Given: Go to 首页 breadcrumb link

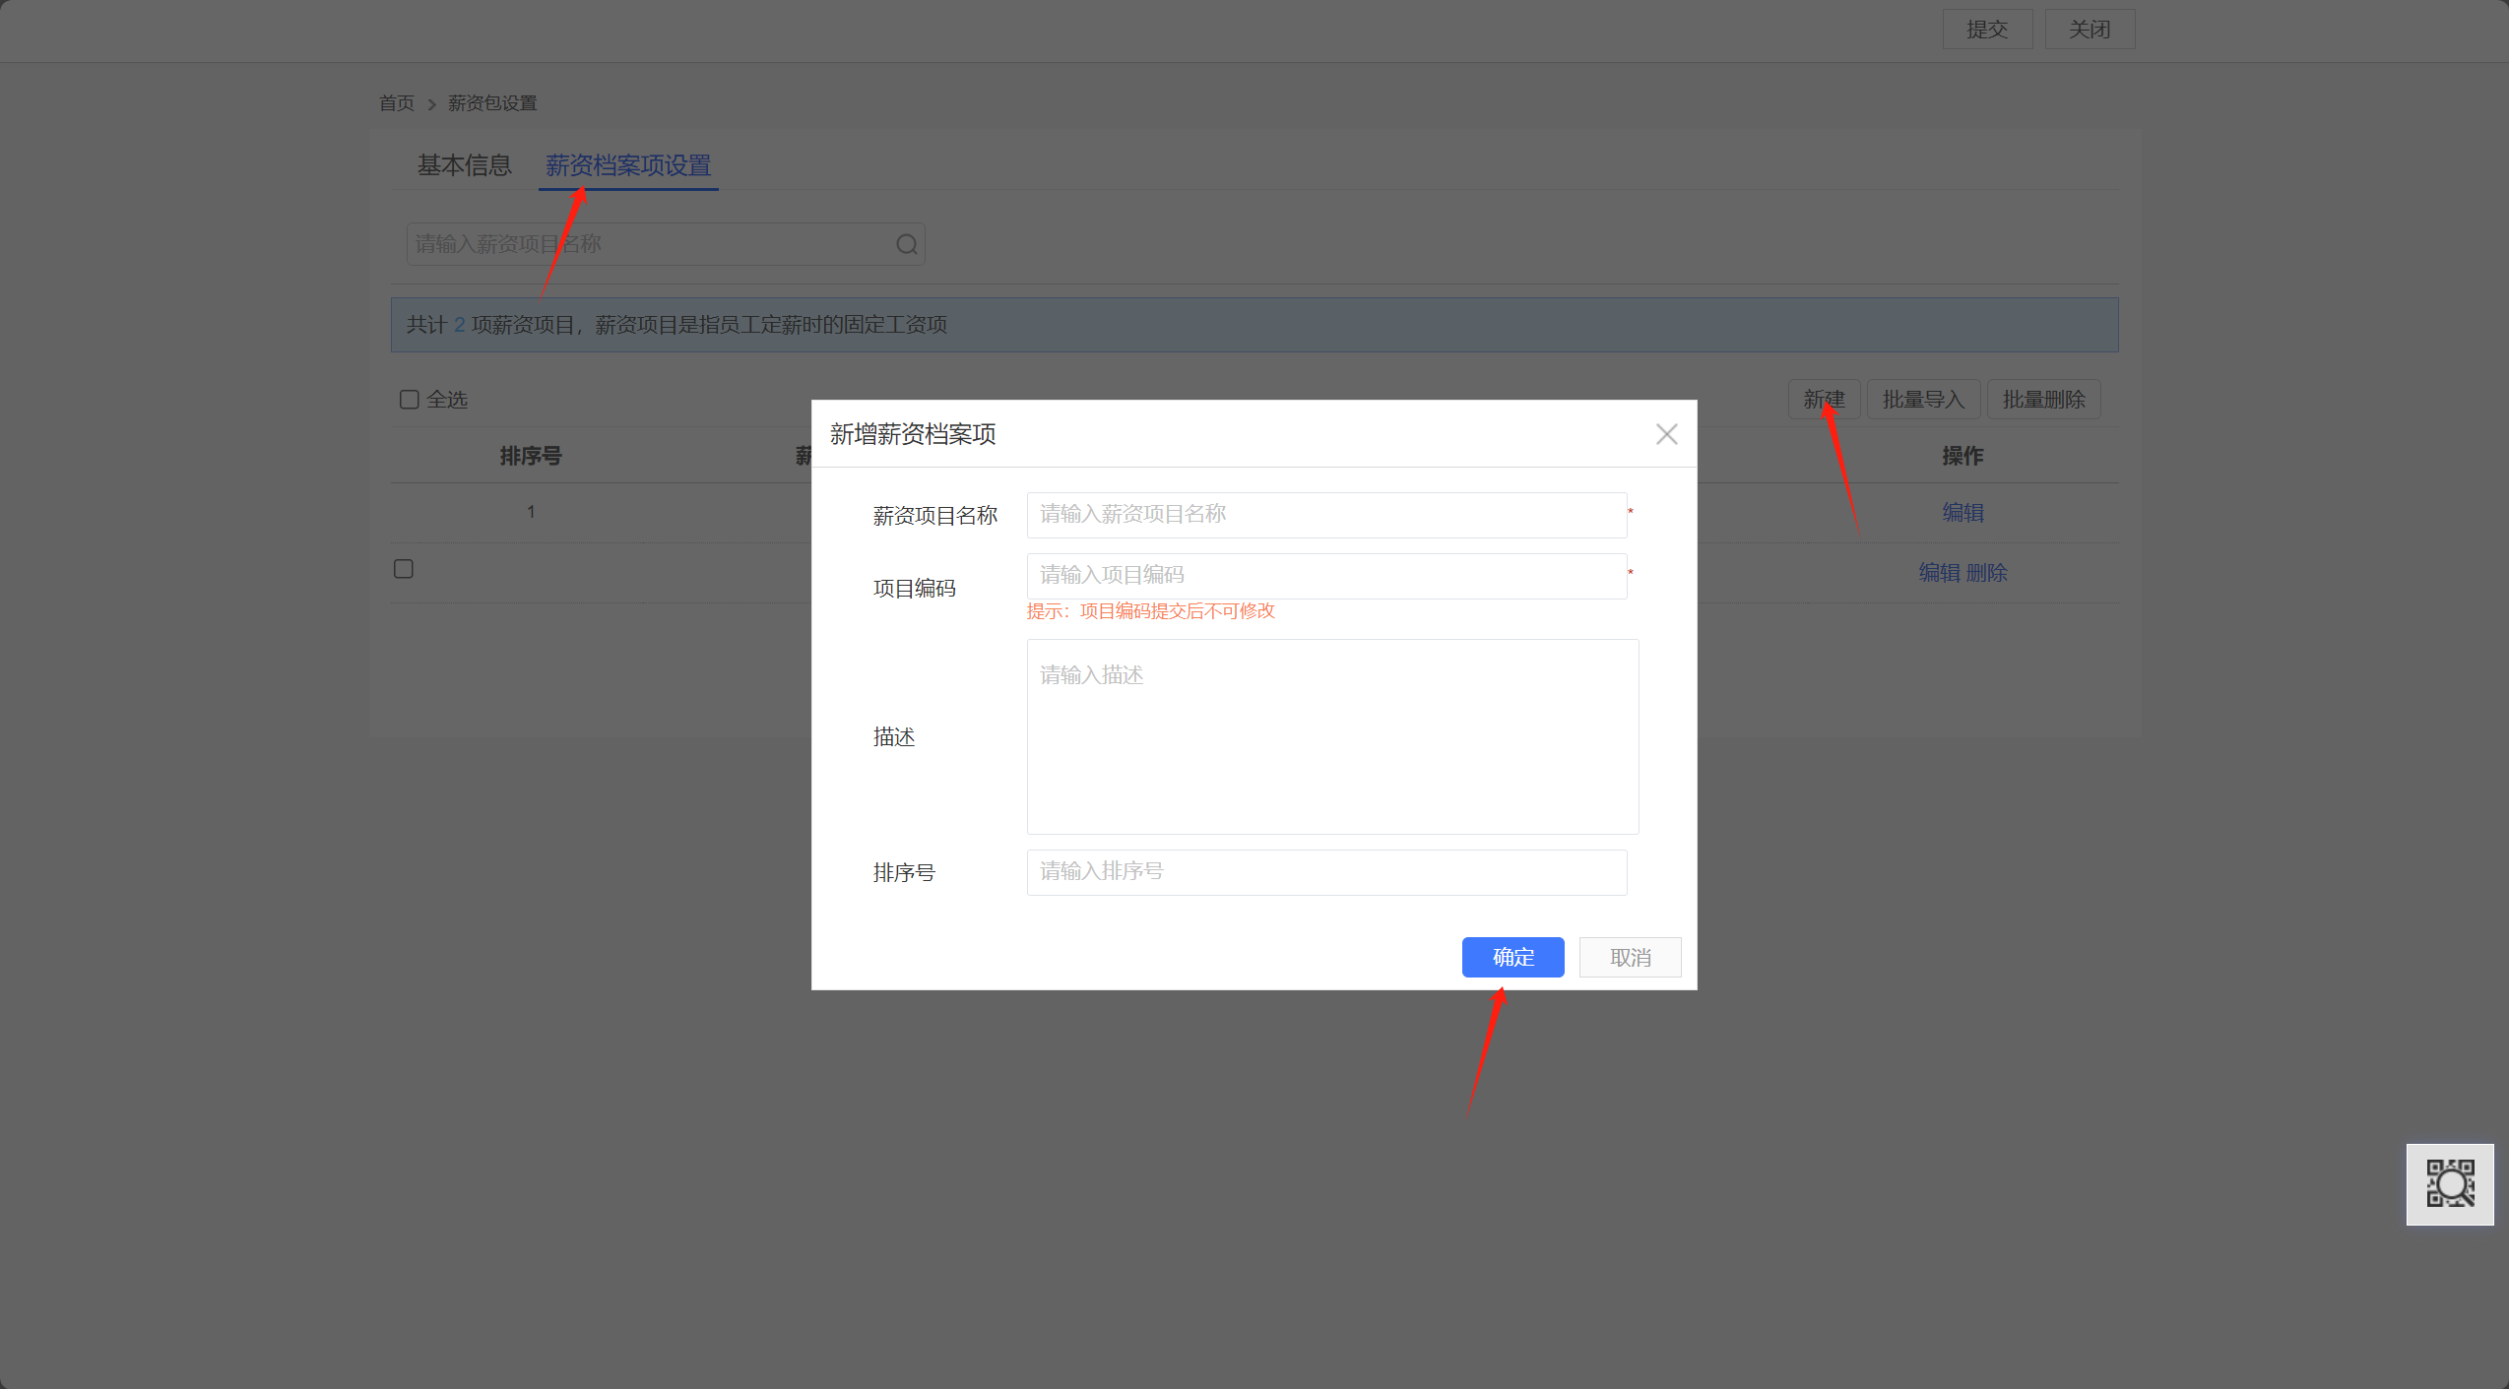Looking at the screenshot, I should pos(397,103).
